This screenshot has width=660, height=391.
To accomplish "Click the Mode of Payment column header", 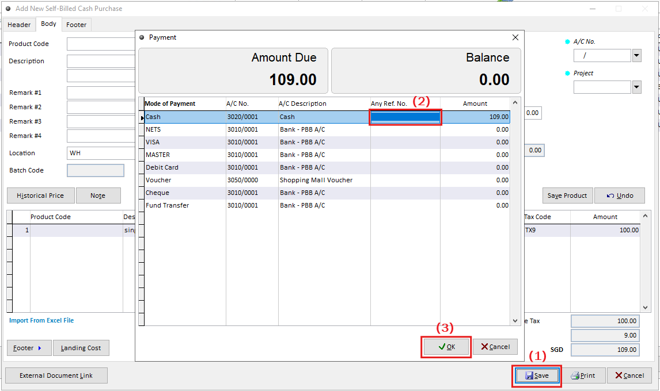I will pos(185,103).
